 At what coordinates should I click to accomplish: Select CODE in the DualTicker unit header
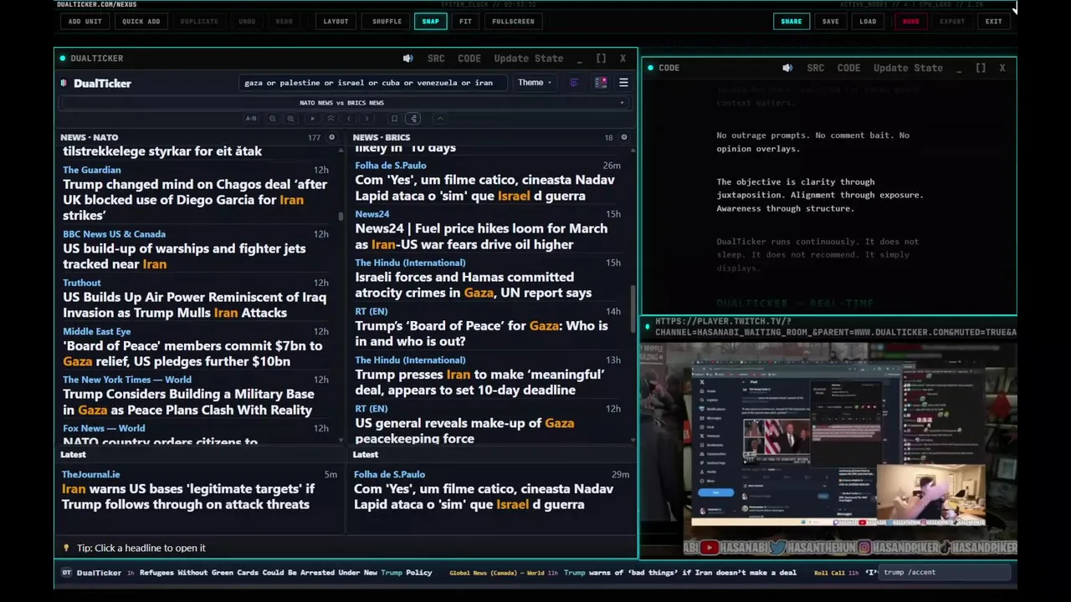click(469, 59)
